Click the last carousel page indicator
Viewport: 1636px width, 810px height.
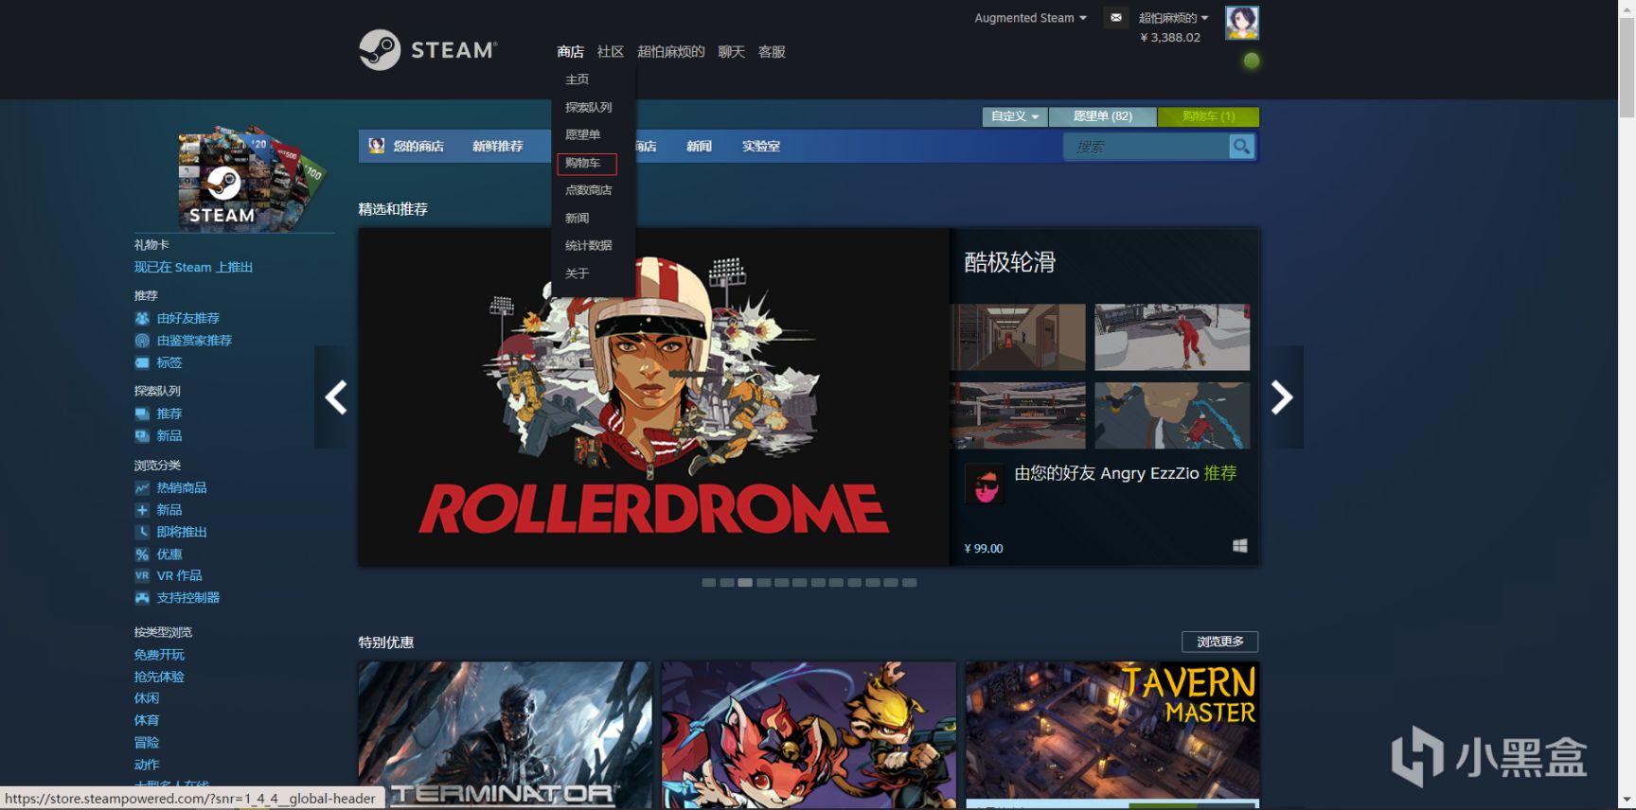[910, 583]
